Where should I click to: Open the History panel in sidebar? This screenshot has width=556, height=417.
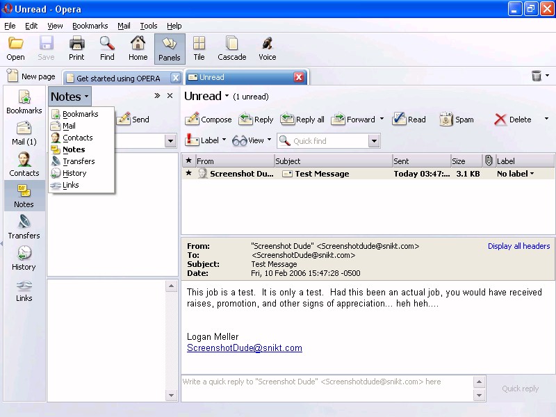coord(24,258)
